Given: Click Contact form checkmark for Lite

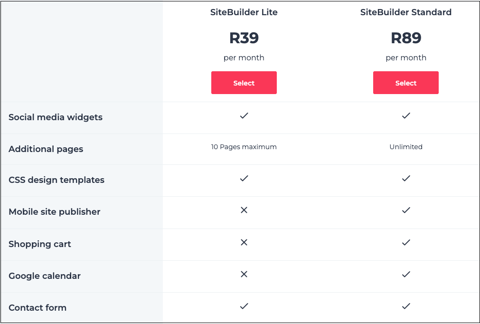Looking at the screenshot, I should tap(244, 306).
